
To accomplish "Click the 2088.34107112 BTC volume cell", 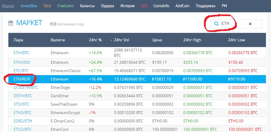I will coord(128,53).
